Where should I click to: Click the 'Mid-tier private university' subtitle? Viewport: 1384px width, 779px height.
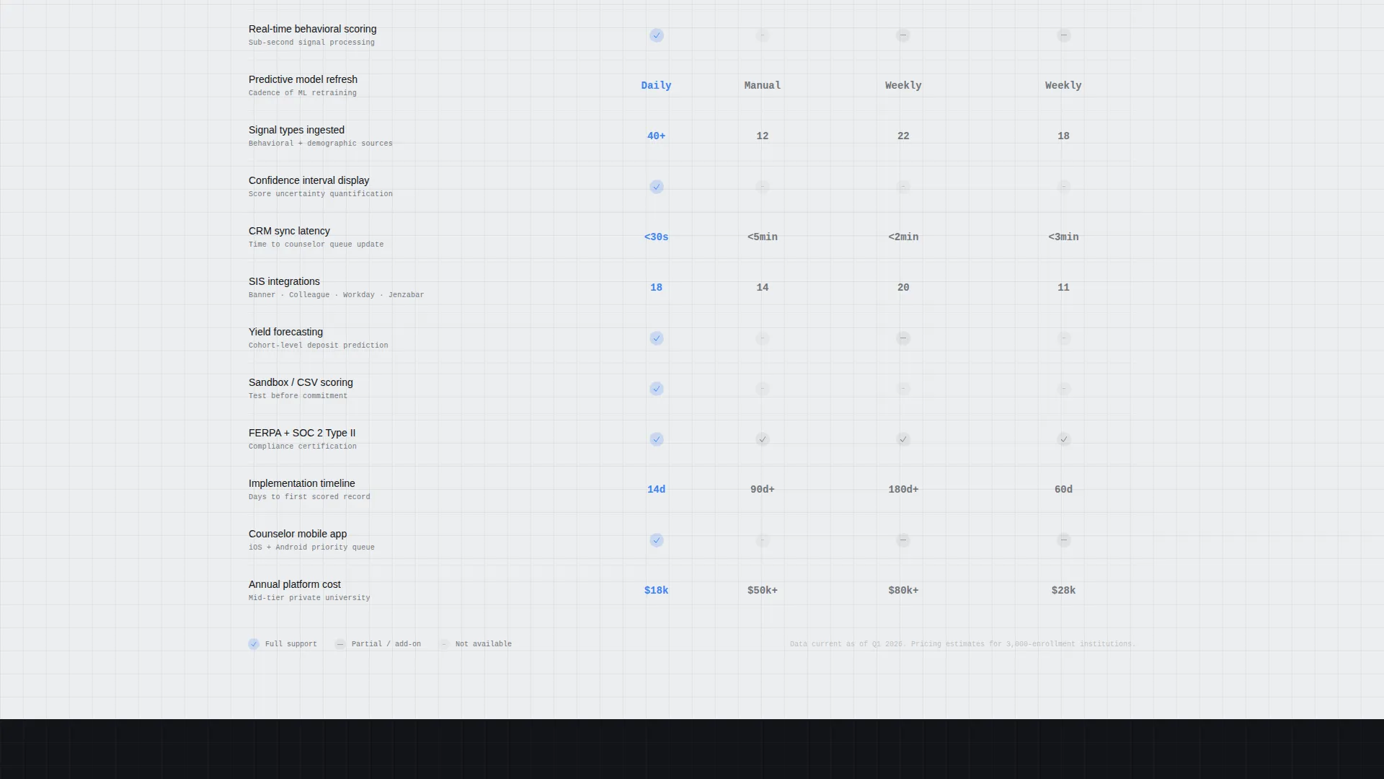pos(309,598)
